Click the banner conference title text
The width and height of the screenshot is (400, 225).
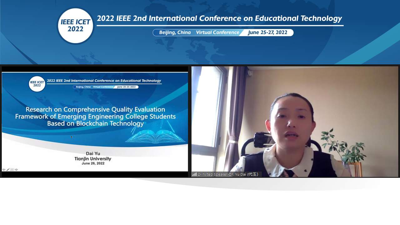(x=219, y=18)
